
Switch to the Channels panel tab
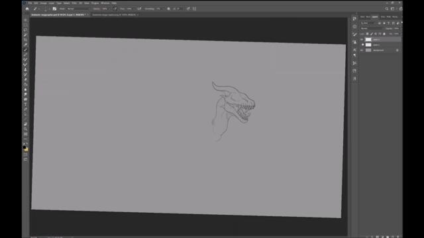coord(383,17)
